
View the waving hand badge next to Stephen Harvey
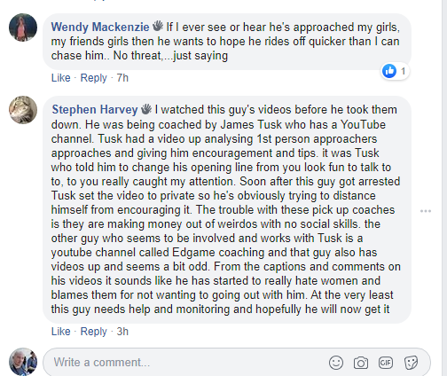point(146,109)
